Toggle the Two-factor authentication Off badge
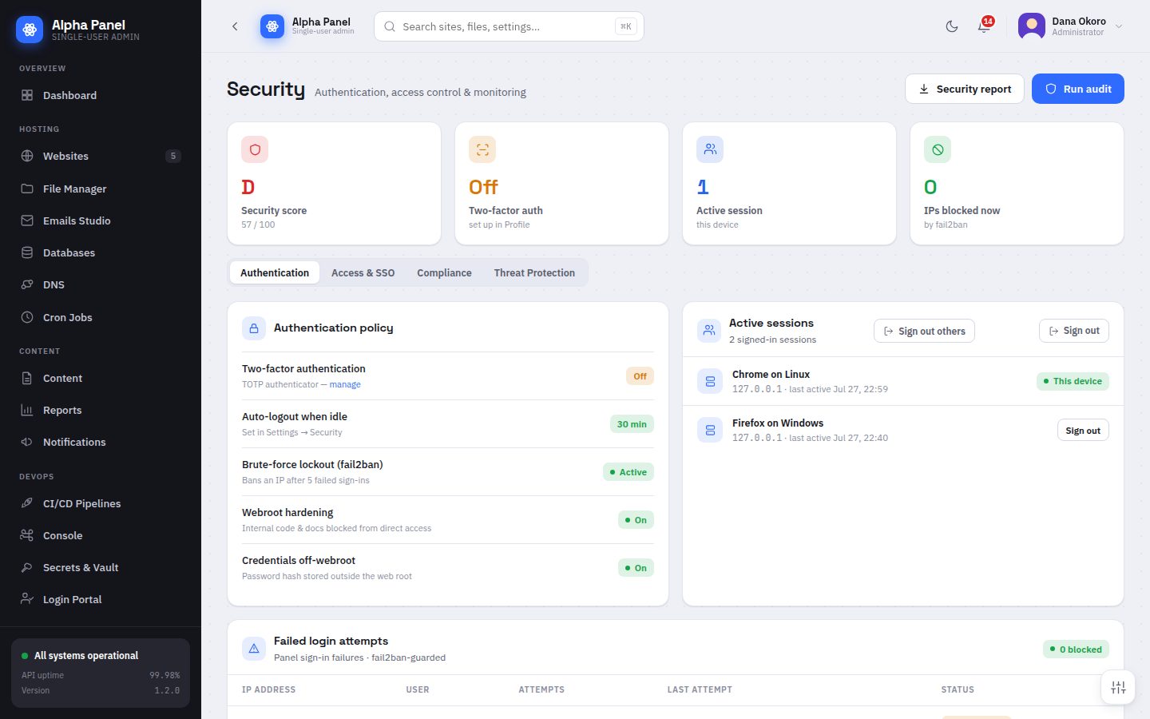 click(640, 376)
